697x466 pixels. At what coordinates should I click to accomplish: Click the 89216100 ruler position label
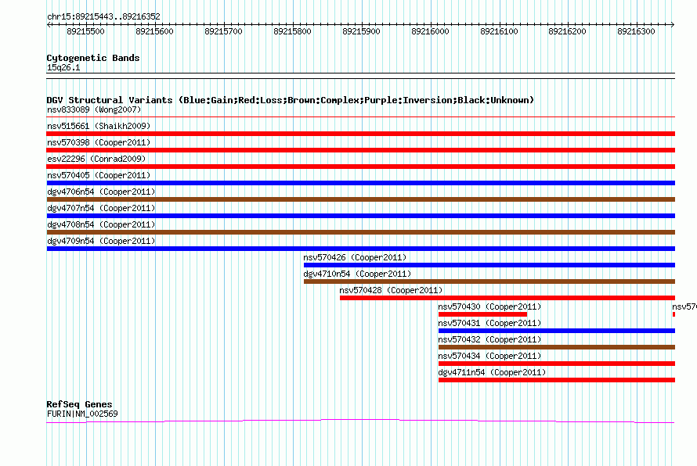[499, 31]
